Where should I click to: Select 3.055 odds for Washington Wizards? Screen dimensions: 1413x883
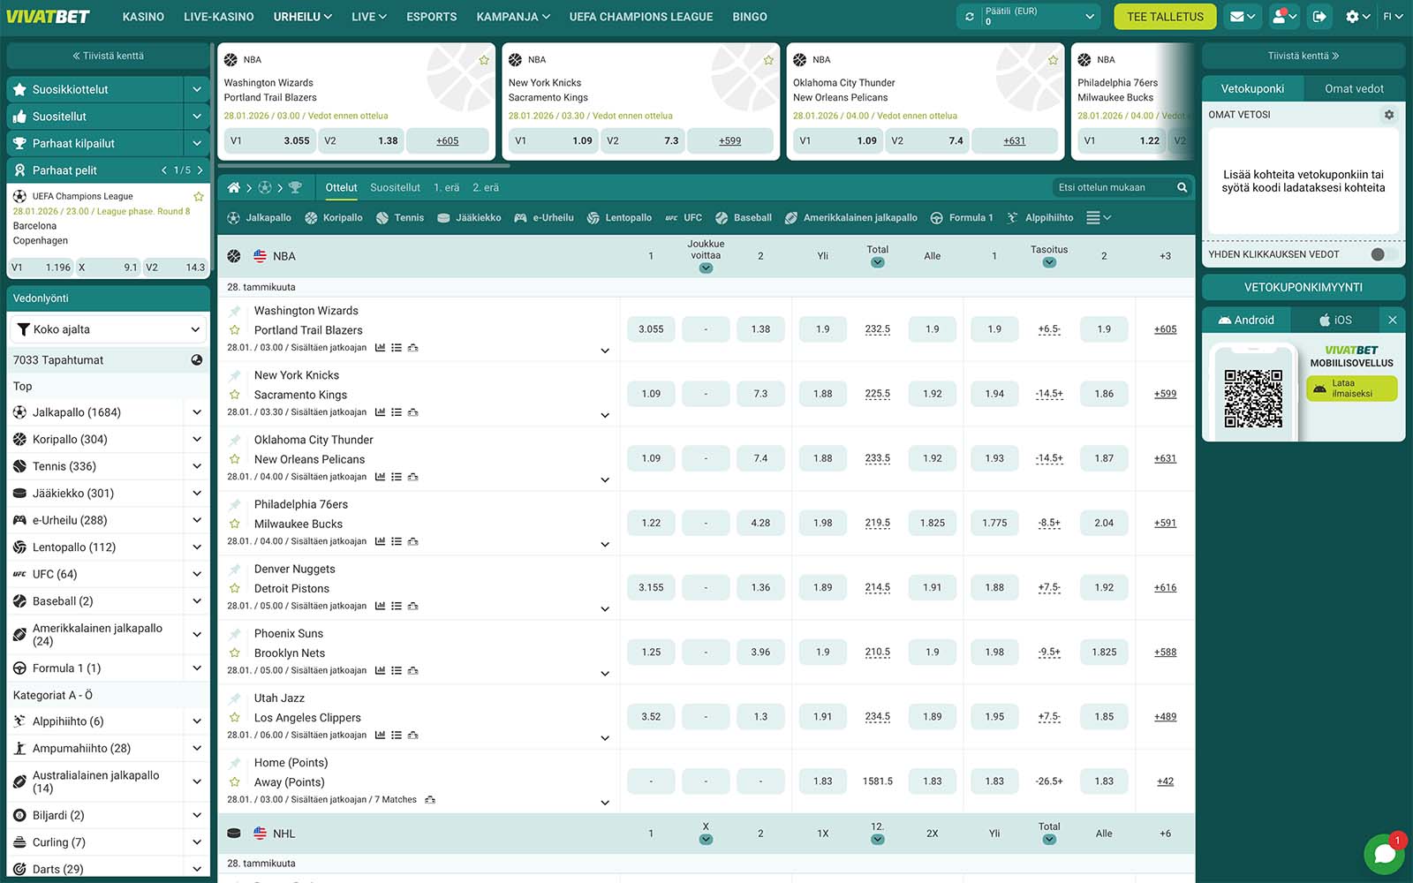click(651, 329)
